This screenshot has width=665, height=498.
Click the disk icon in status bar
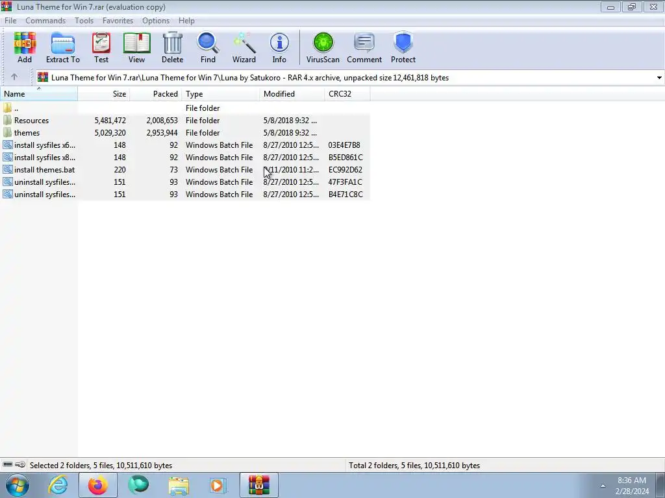click(8, 464)
